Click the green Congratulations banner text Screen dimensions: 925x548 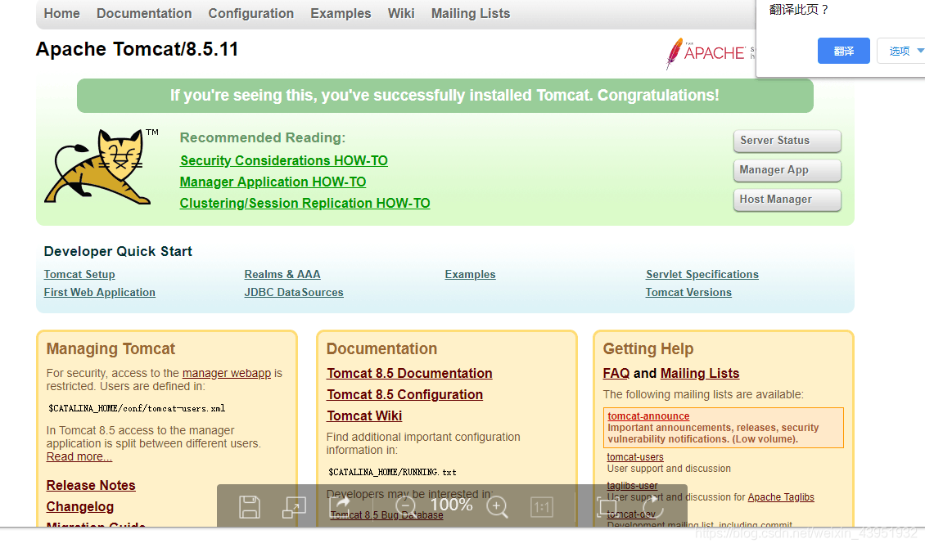pos(444,96)
